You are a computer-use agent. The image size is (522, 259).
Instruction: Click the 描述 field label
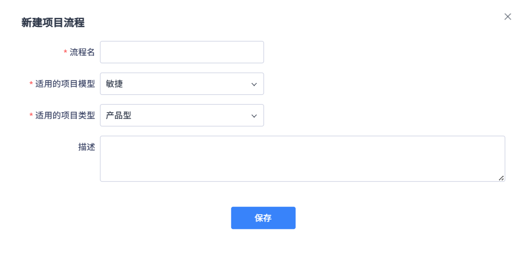click(86, 147)
